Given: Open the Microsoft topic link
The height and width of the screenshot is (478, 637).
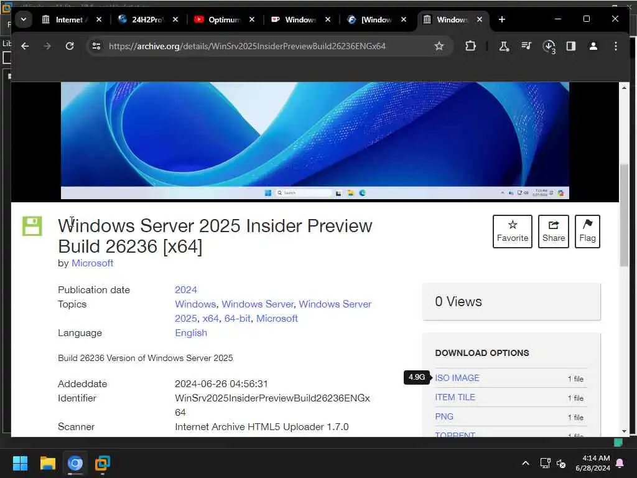Looking at the screenshot, I should [277, 318].
